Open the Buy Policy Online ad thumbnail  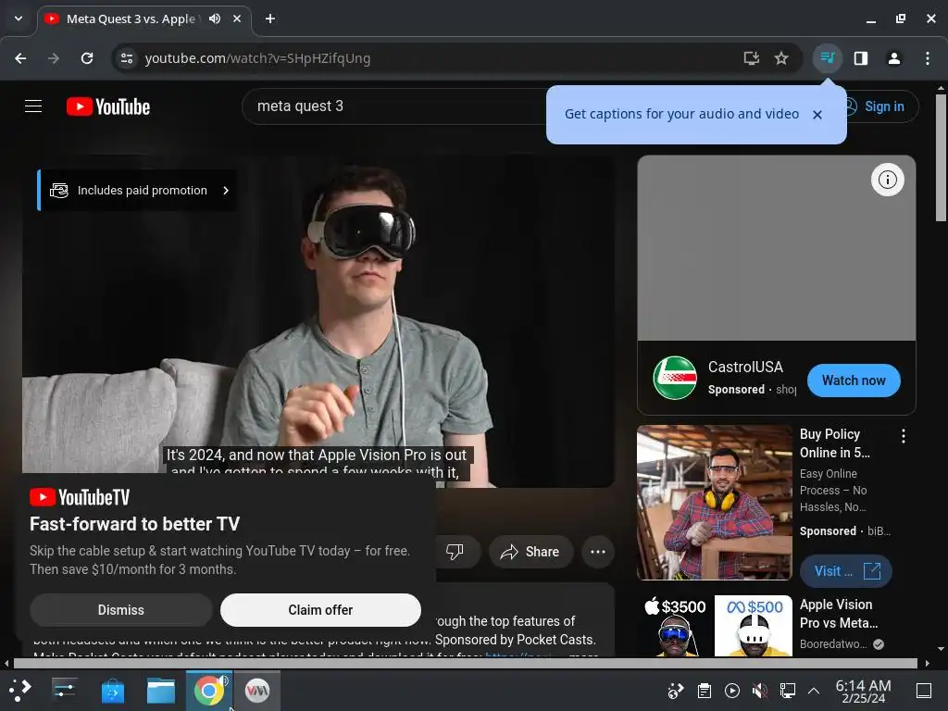point(714,503)
